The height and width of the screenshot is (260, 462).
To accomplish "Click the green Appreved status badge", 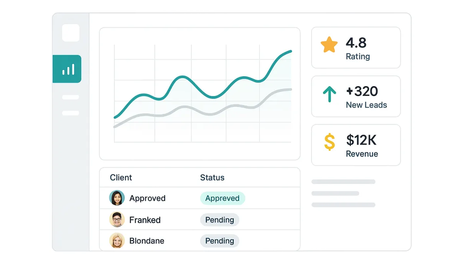I will [x=222, y=198].
